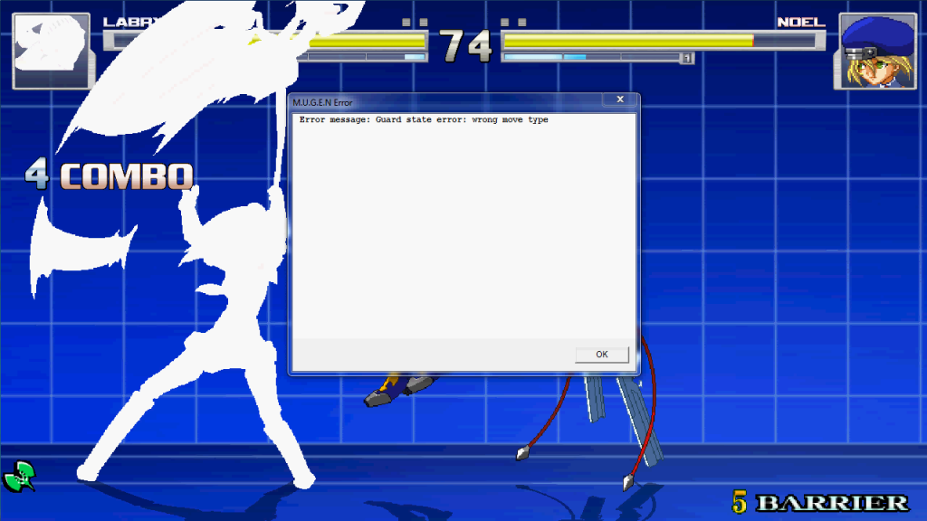Click Noel's yellow health bar

[x=626, y=40]
